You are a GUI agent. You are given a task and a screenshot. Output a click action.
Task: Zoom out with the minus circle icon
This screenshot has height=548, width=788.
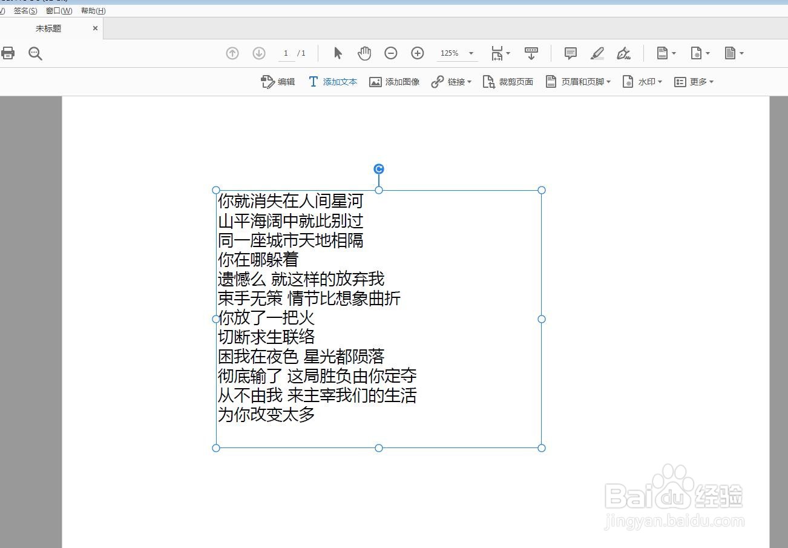pos(391,53)
